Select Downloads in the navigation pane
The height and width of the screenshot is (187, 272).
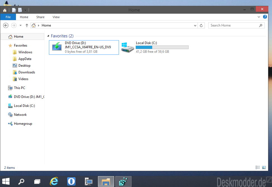click(x=27, y=72)
